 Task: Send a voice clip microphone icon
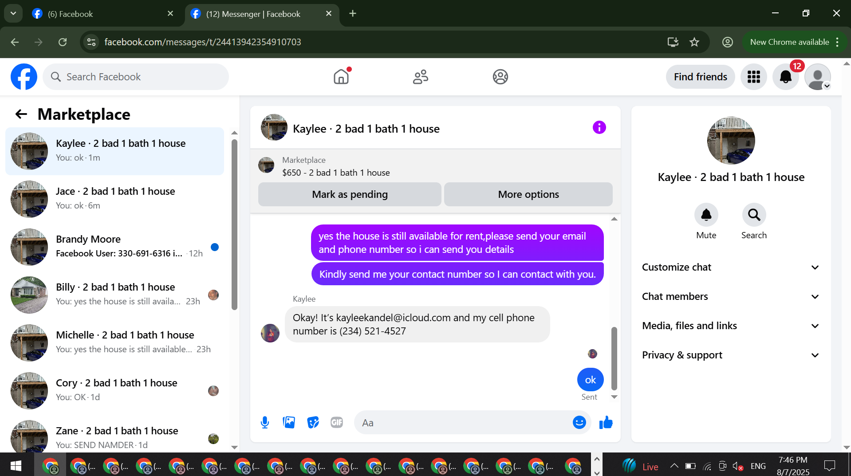(x=265, y=422)
